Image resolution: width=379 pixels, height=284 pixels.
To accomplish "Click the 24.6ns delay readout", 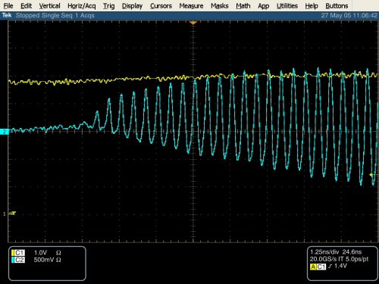I will coord(352,252).
